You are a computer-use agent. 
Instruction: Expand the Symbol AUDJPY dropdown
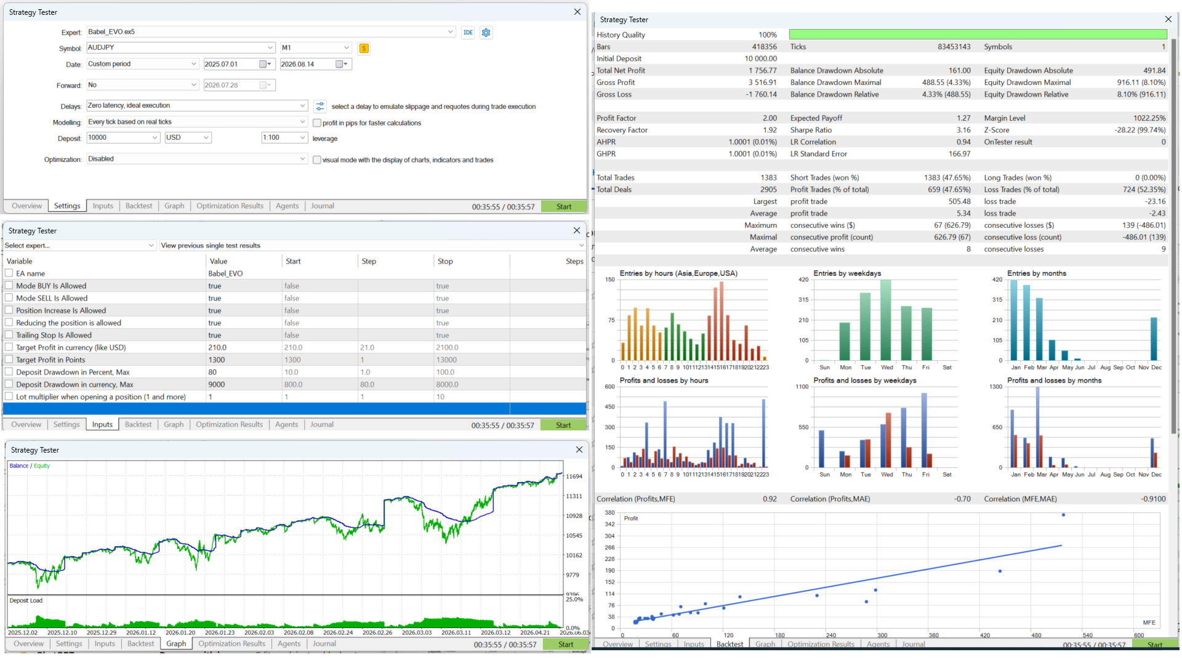click(x=270, y=47)
